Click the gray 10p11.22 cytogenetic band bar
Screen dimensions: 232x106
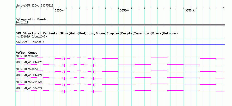point(120,25)
